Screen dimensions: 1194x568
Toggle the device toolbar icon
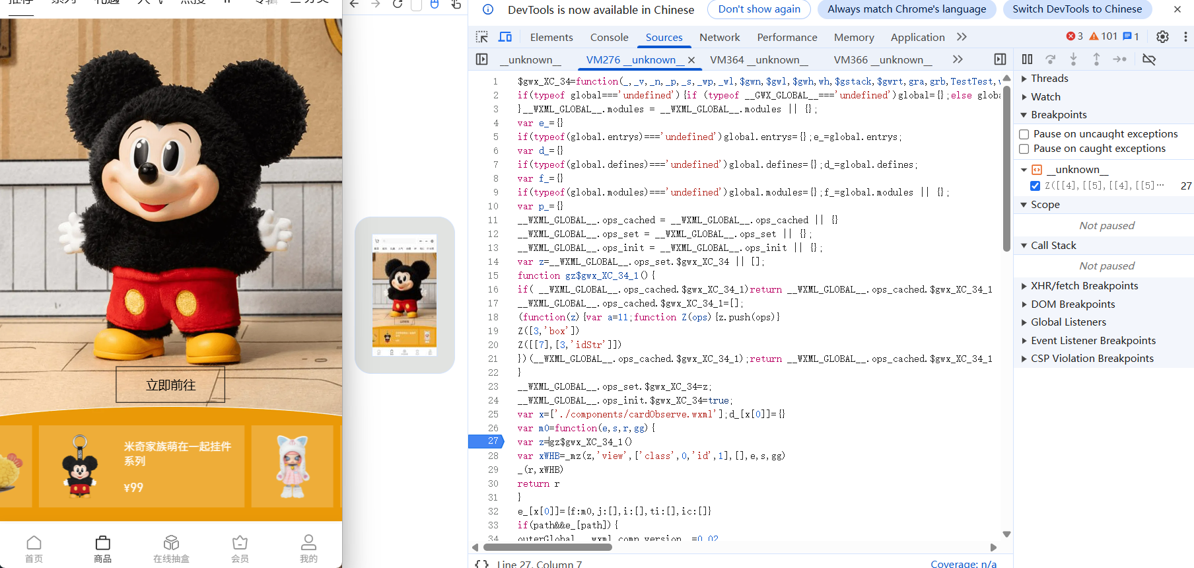(505, 37)
